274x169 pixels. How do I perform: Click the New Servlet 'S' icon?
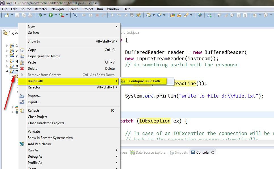pos(159,15)
